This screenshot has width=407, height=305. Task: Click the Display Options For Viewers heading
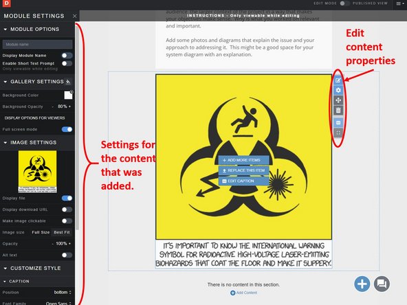click(x=34, y=118)
